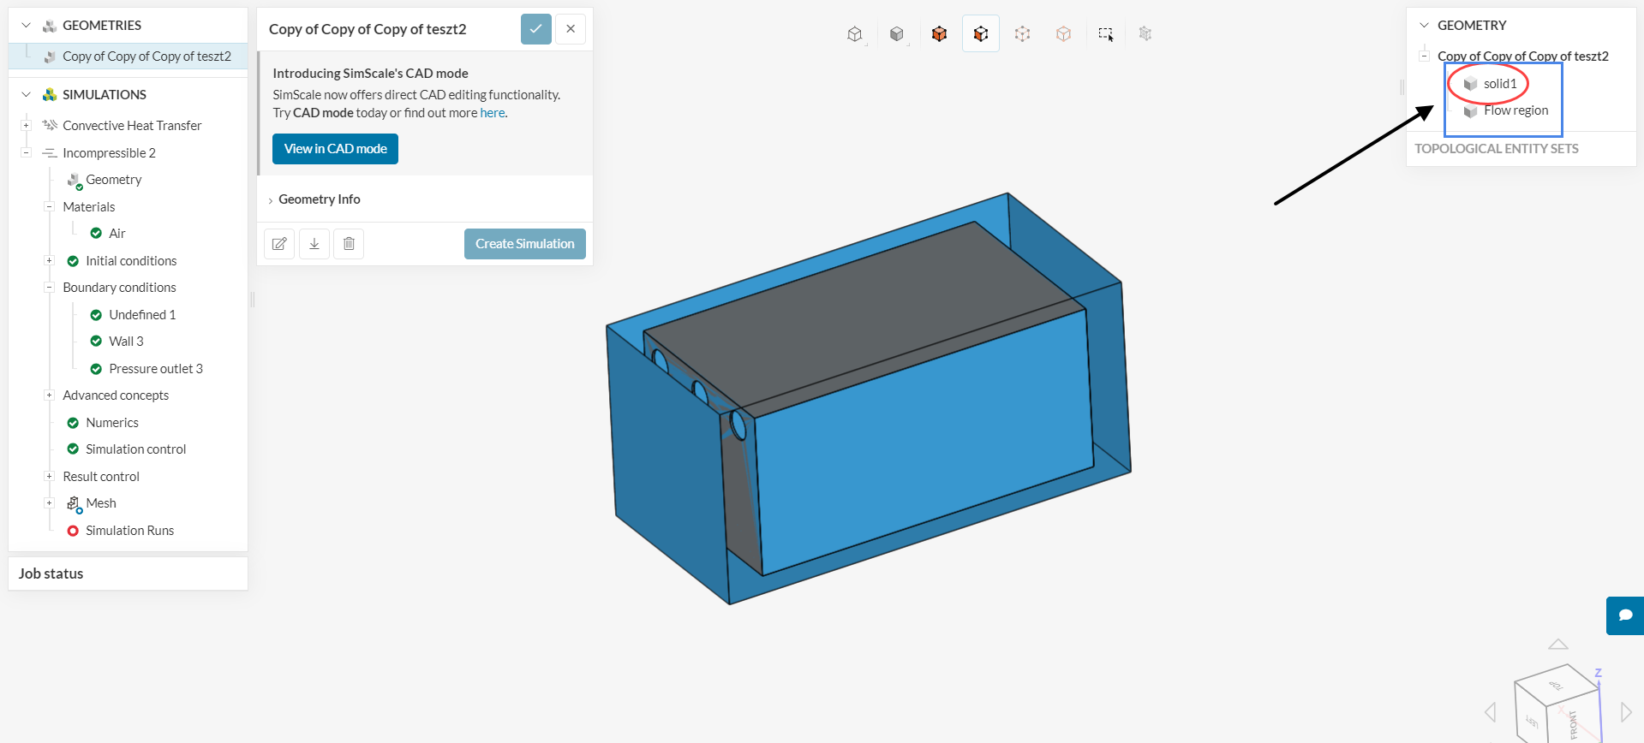Rotate the view up with the top arrow
Screen dimensions: 1644x743
tap(1557, 644)
